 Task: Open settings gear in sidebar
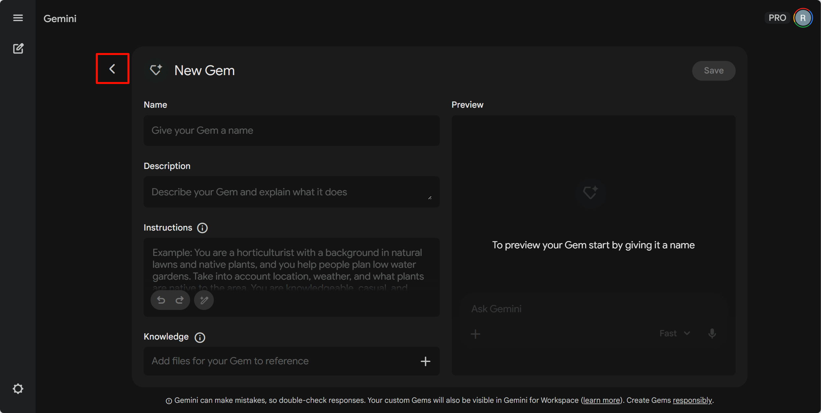[x=18, y=389]
